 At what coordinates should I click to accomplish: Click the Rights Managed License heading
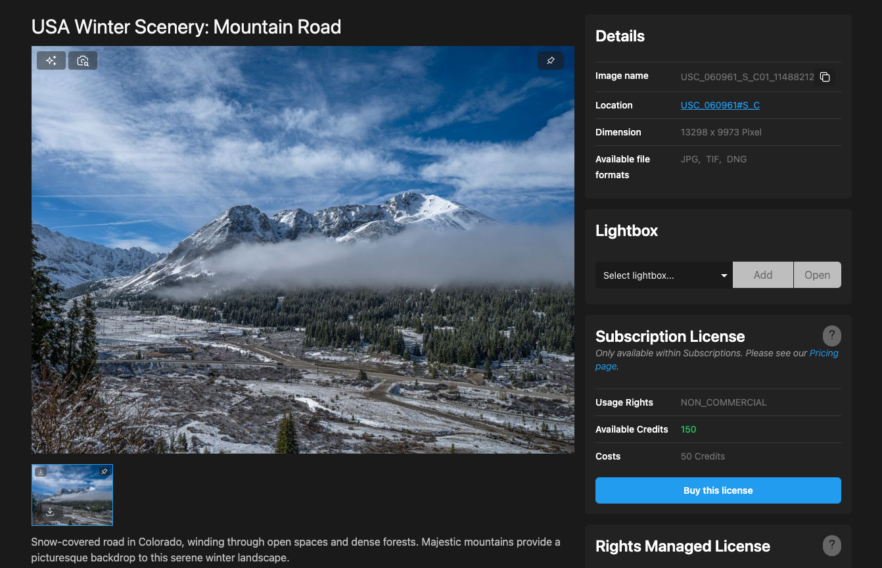click(682, 546)
